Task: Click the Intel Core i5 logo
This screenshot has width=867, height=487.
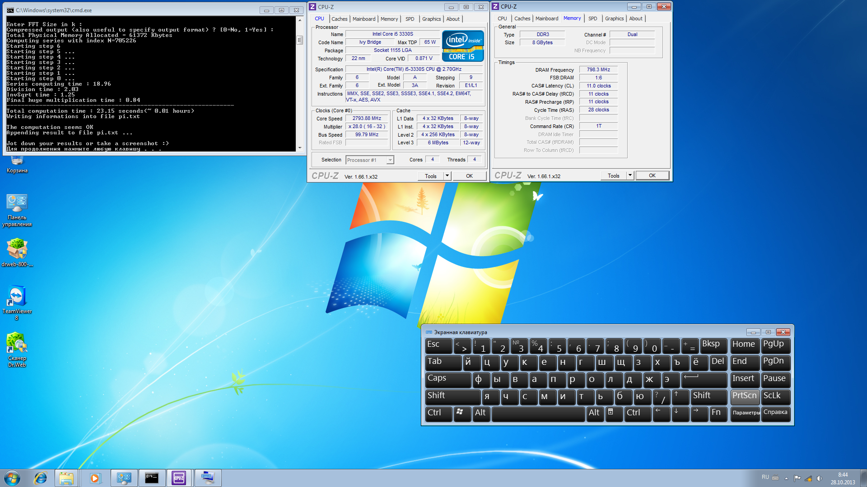Action: click(x=463, y=46)
